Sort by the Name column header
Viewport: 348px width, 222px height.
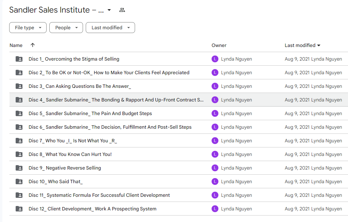16,45
